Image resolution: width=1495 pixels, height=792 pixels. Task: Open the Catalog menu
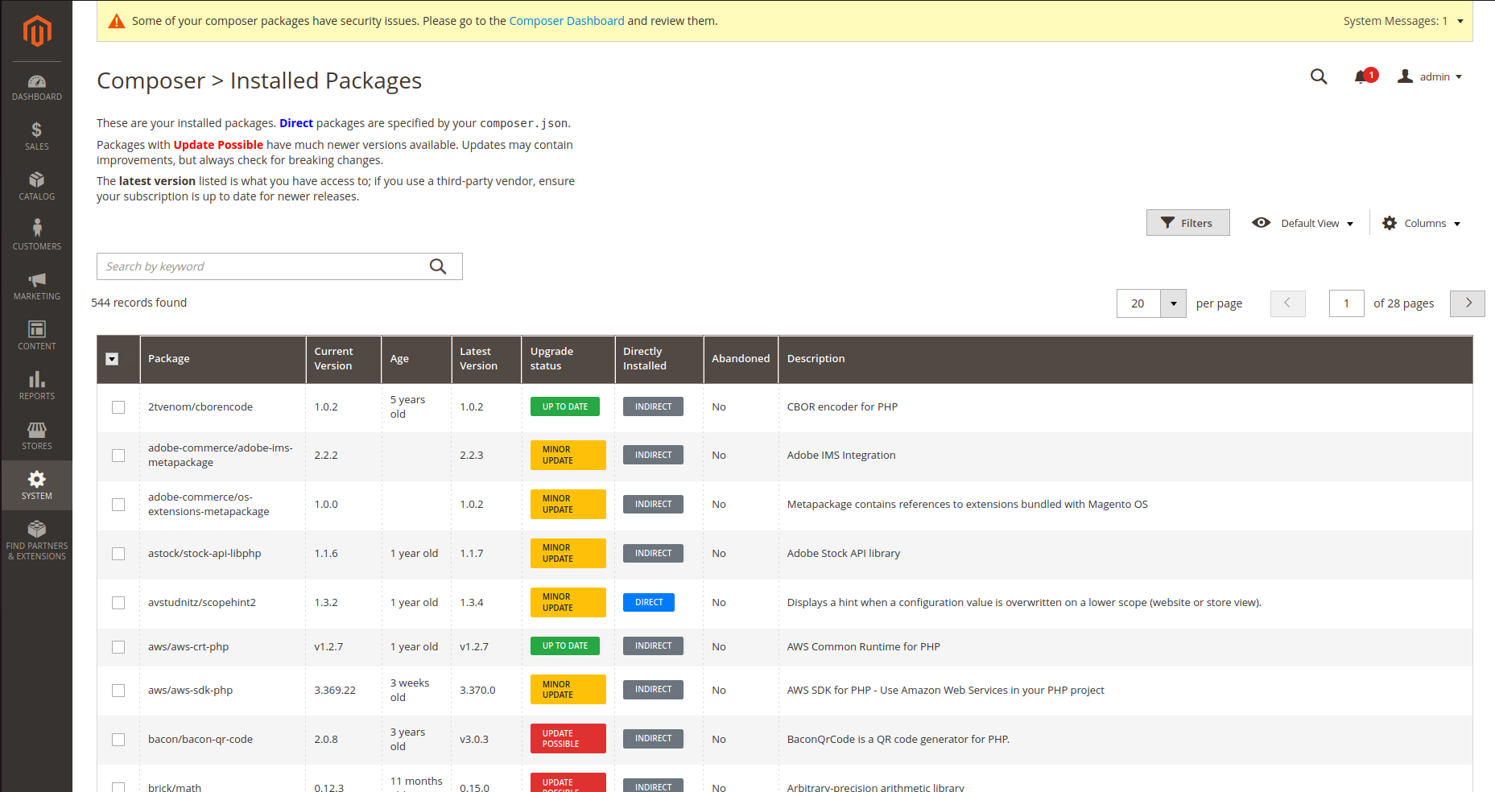tap(37, 187)
